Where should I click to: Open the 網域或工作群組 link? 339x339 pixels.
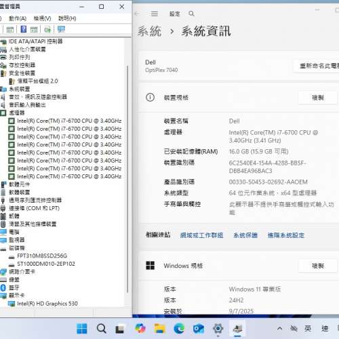point(201,235)
